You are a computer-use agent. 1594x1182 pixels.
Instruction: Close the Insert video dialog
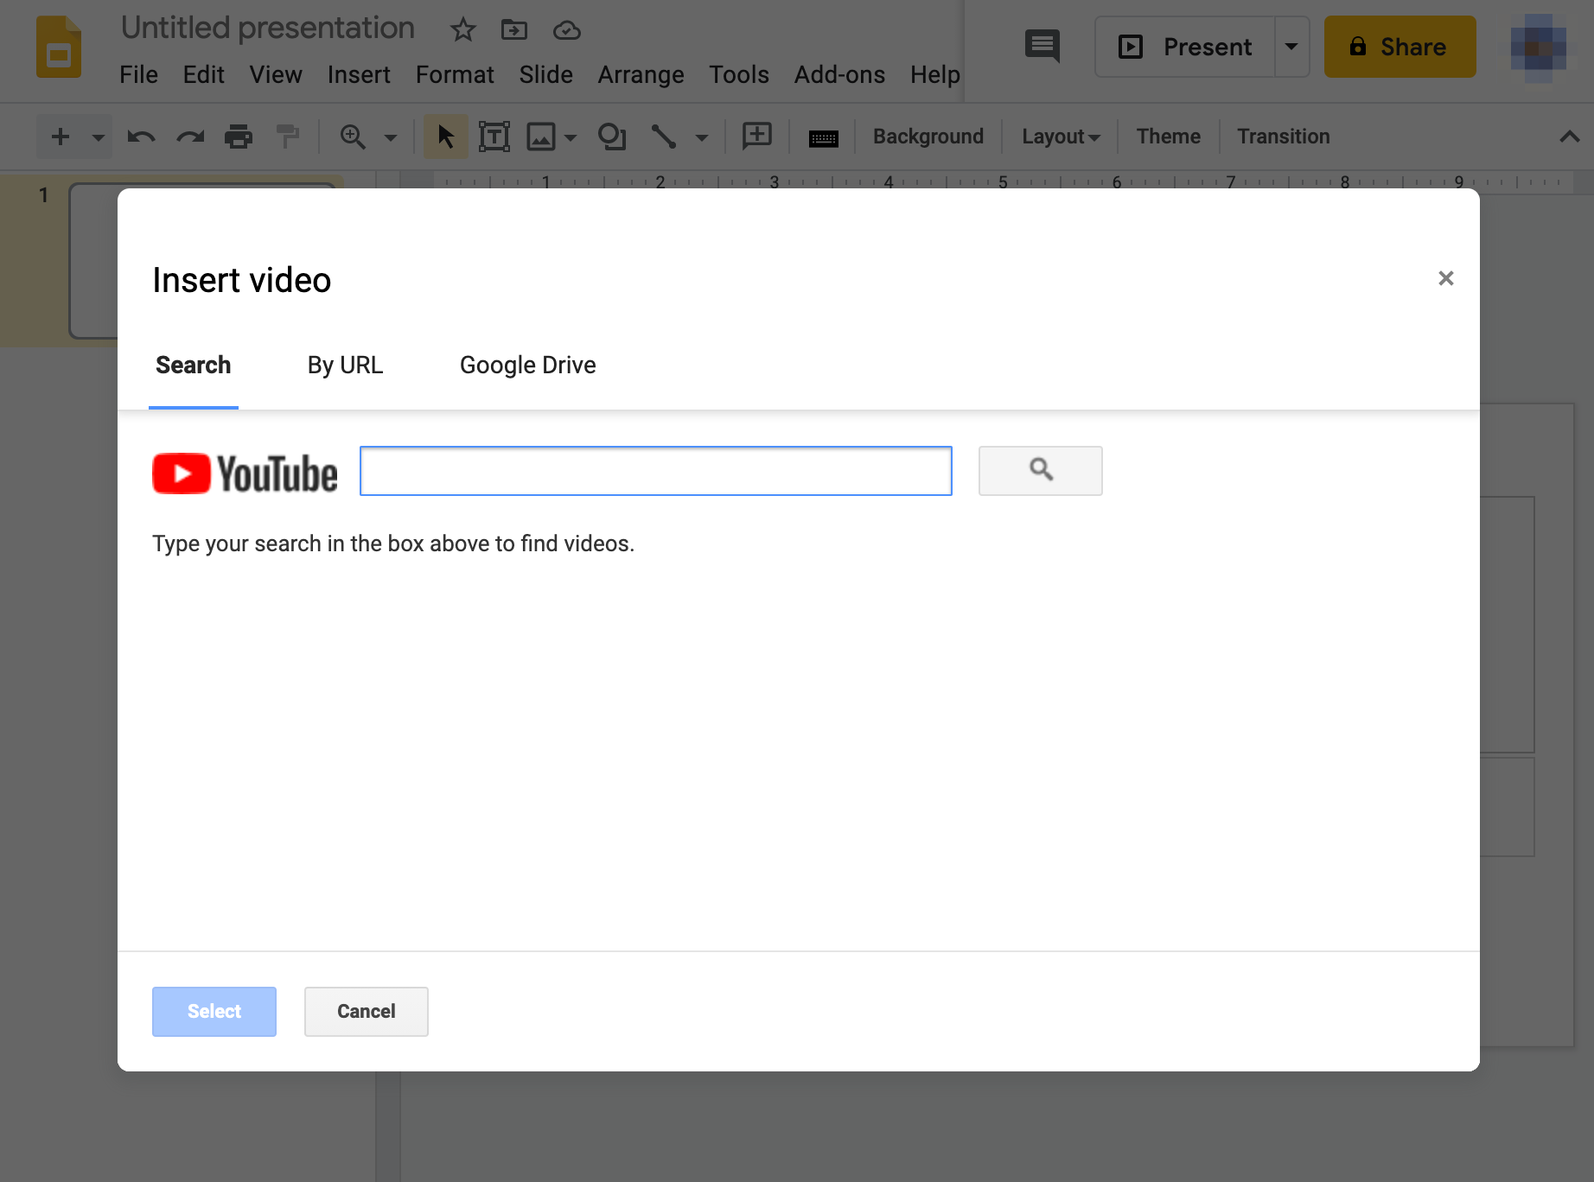[1446, 278]
